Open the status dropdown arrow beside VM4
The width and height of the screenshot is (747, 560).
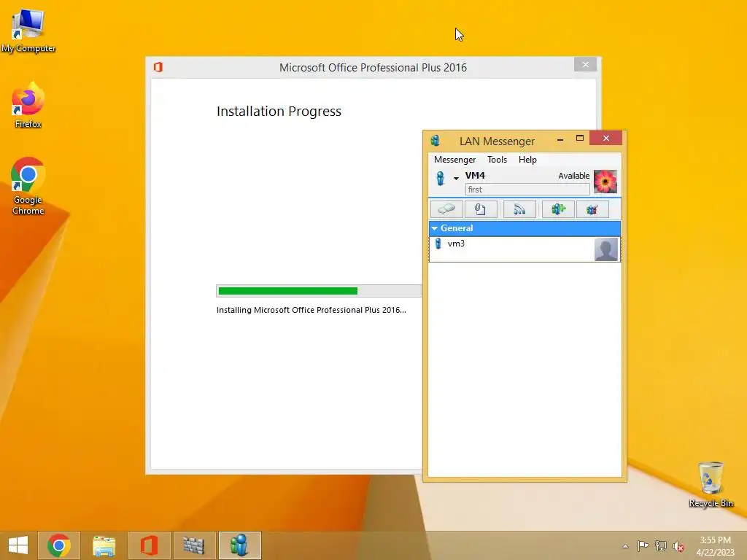click(x=456, y=179)
